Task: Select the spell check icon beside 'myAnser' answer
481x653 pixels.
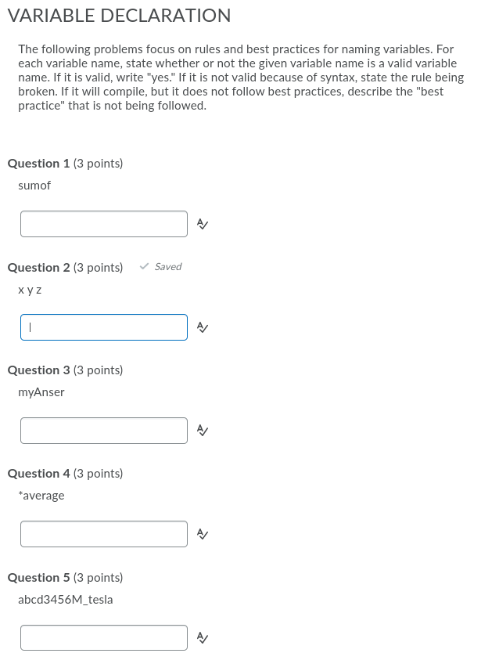Action: point(201,430)
